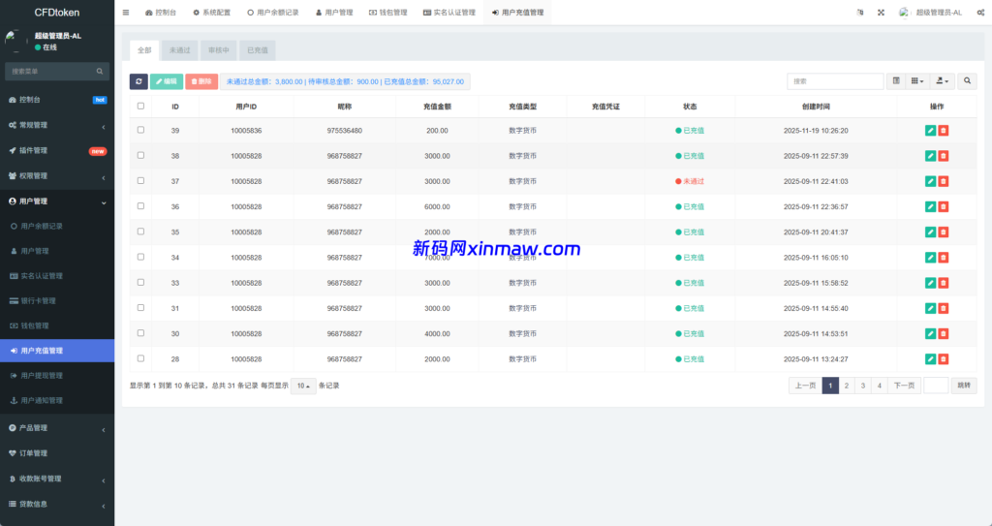Delete the record with ID 34

(944, 257)
